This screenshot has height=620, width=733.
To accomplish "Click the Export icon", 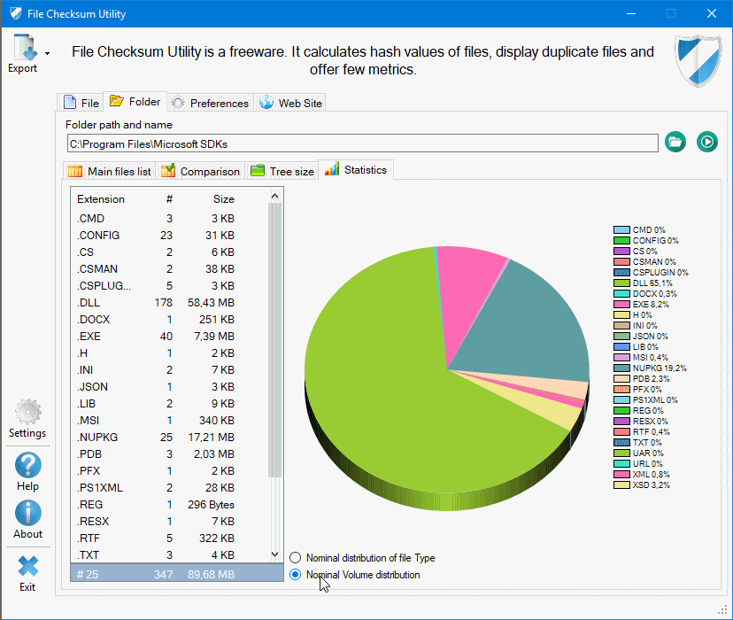I will (26, 47).
